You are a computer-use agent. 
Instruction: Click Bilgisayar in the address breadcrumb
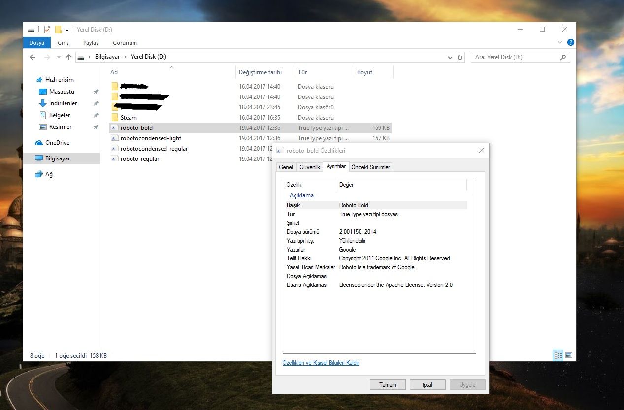(x=107, y=57)
